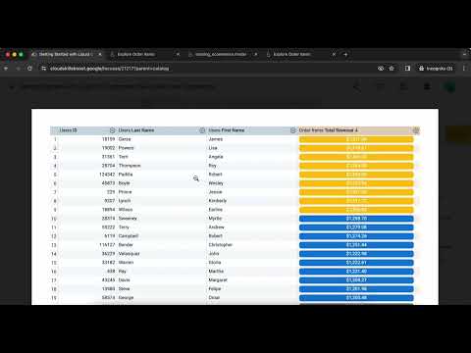Click last name Sweeney
This screenshot has width=471, height=353.
coord(128,219)
